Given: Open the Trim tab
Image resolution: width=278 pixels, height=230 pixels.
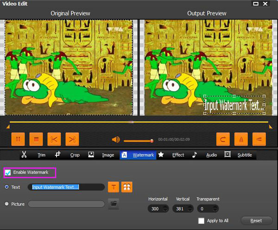Looking at the screenshot, I should click(42, 155).
